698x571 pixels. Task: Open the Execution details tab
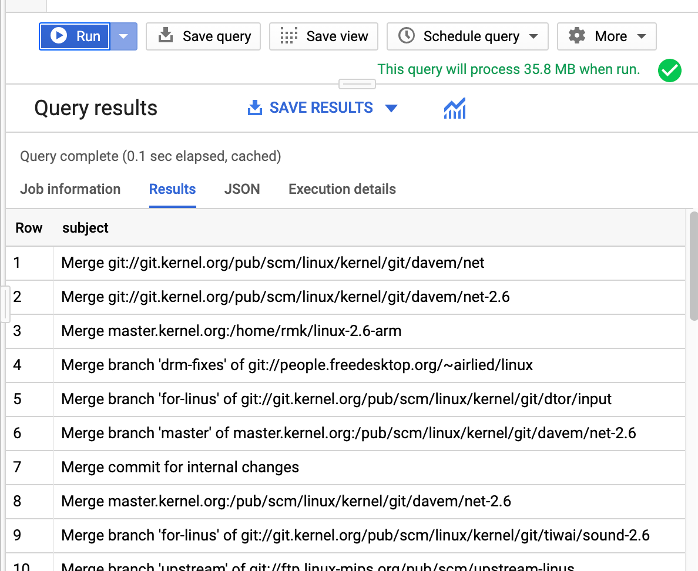pyautogui.click(x=342, y=189)
